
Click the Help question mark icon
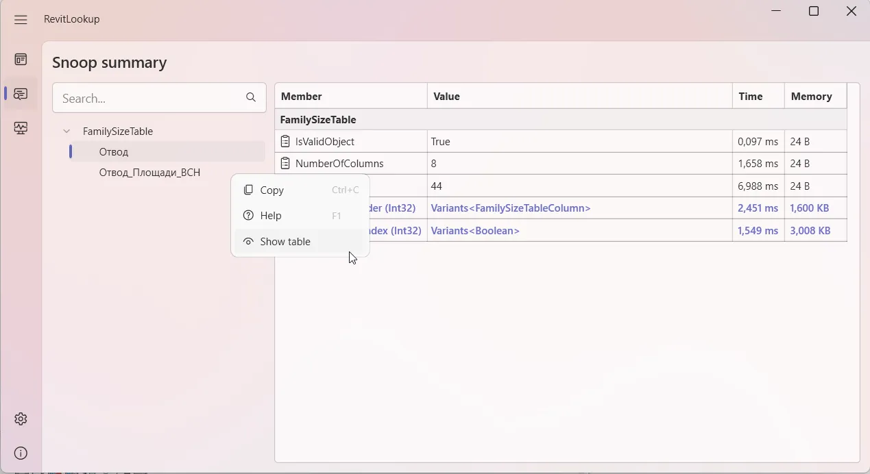[x=248, y=215]
